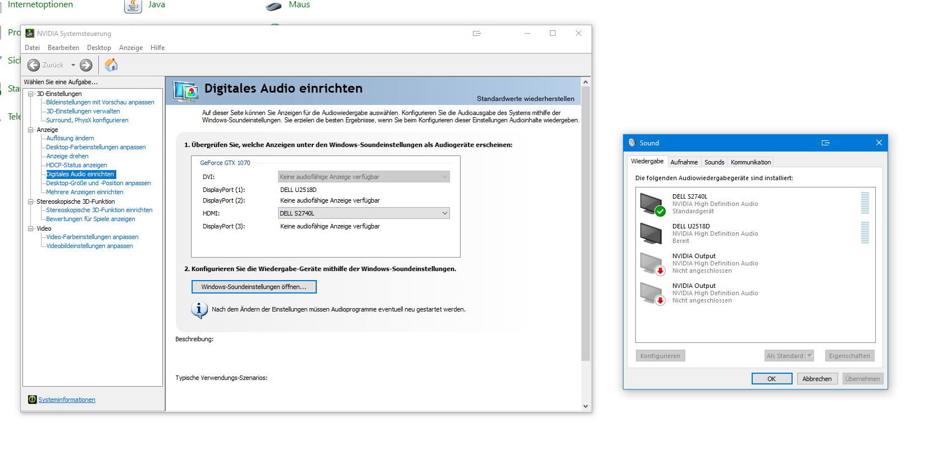
Task: Click the Sound window speaker title icon
Action: [632, 143]
